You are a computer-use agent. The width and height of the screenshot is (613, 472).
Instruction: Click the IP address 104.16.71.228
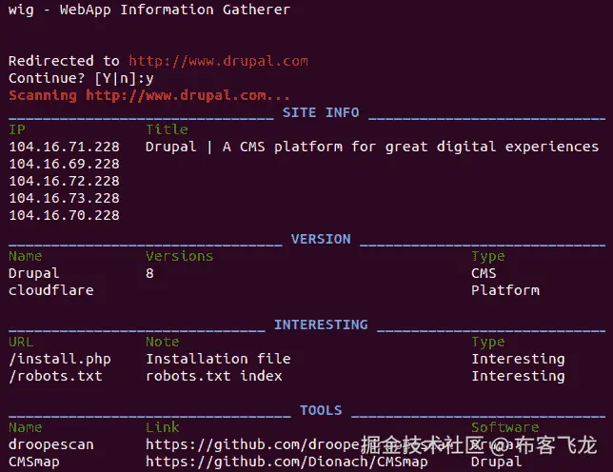[x=64, y=147]
